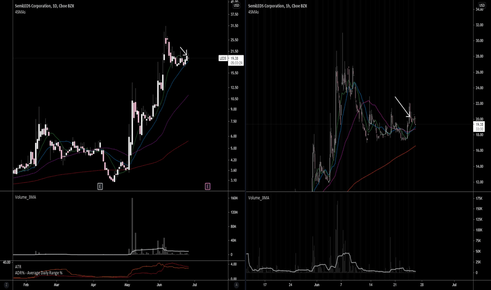Click 19.38 last price label on daily axis

tap(234, 59)
